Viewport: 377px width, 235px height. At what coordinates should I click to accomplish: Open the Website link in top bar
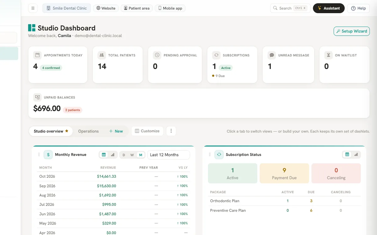(x=106, y=8)
